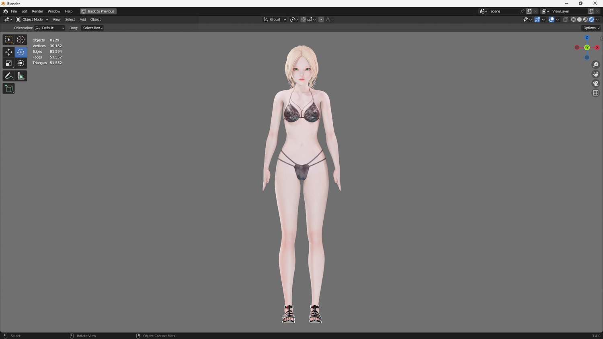Create new scene with duplicate icon
The image size is (603, 339).
(529, 11)
